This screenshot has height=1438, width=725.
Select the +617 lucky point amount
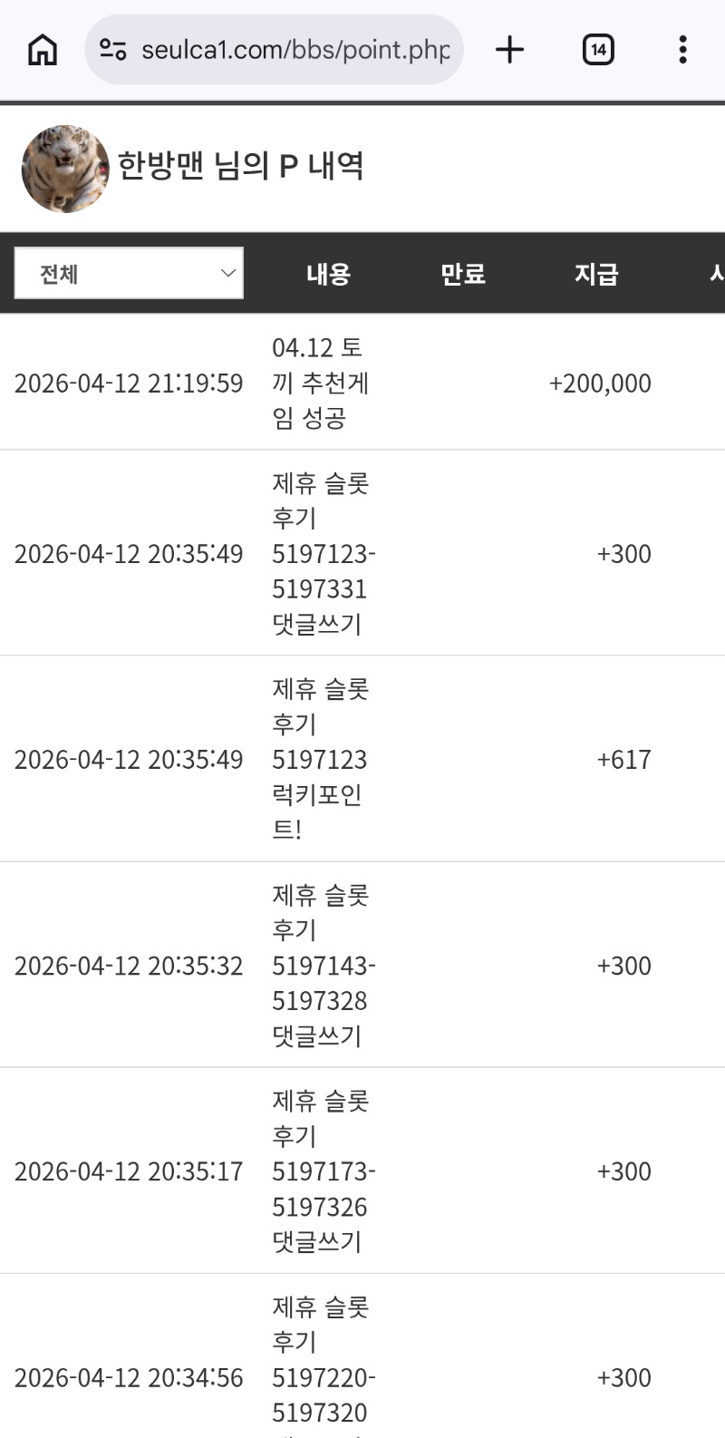pyautogui.click(x=623, y=760)
